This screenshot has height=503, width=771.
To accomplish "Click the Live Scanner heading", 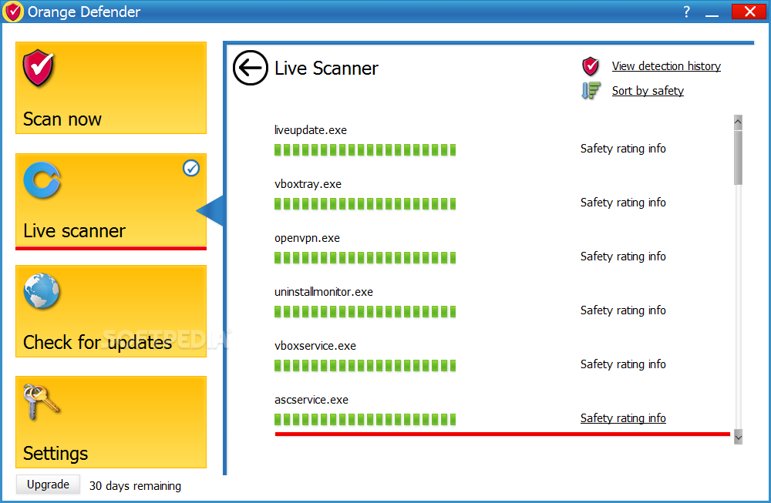I will pyautogui.click(x=326, y=69).
